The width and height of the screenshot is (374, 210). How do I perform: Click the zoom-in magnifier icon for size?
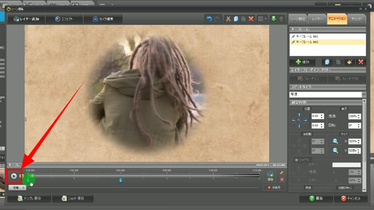pyautogui.click(x=336, y=141)
